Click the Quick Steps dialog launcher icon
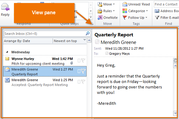The height and width of the screenshot is (119, 179). coord(92,24)
